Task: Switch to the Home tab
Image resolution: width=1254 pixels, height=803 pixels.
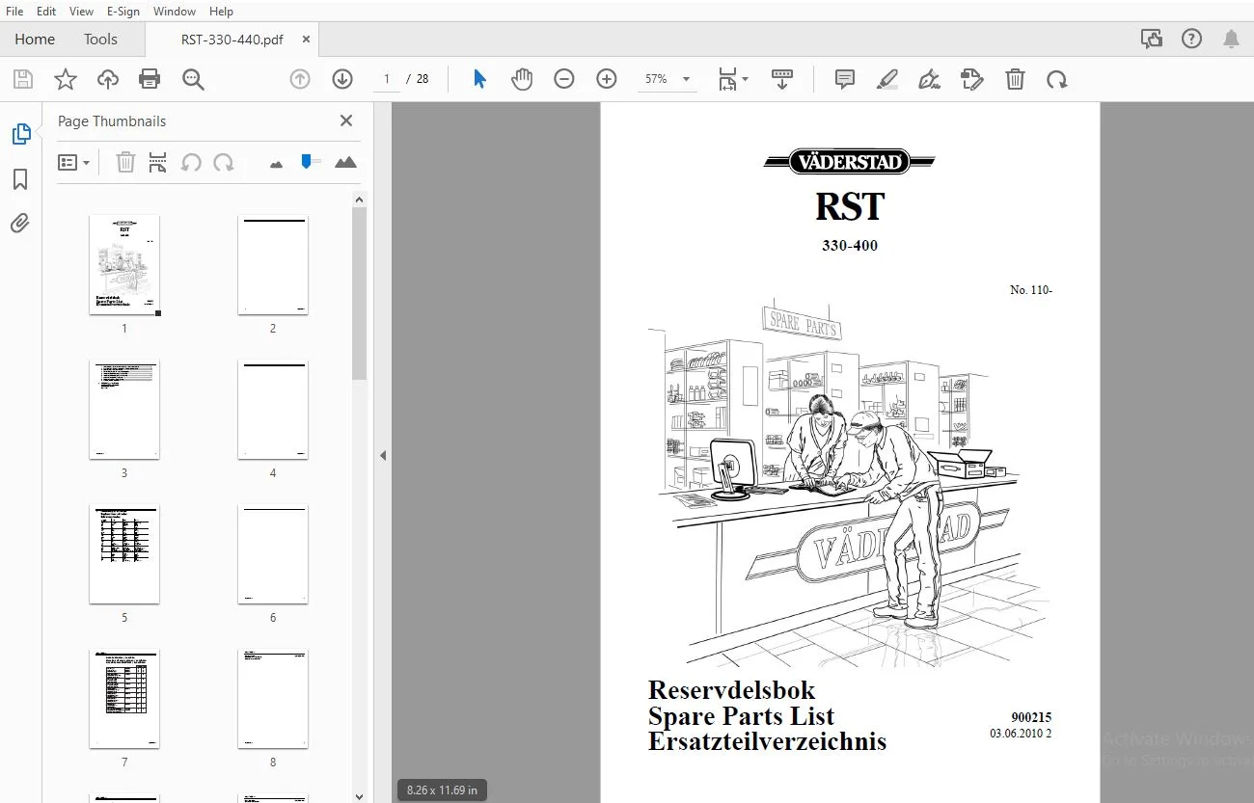Action: [35, 39]
